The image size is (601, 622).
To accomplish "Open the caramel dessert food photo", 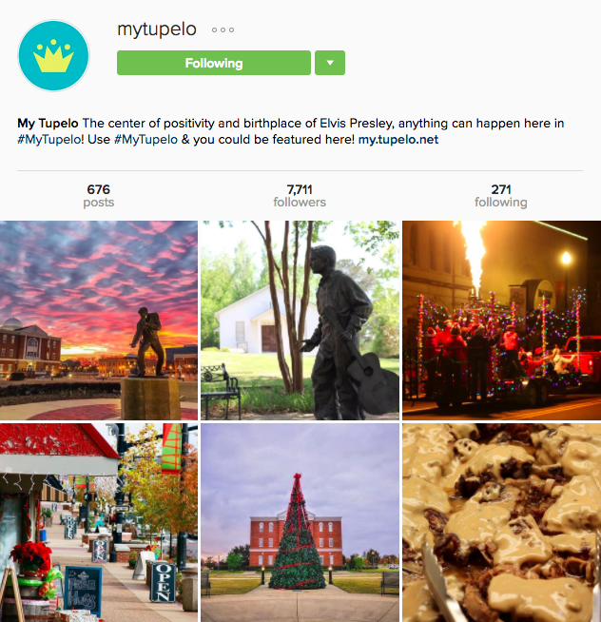I will (501, 522).
